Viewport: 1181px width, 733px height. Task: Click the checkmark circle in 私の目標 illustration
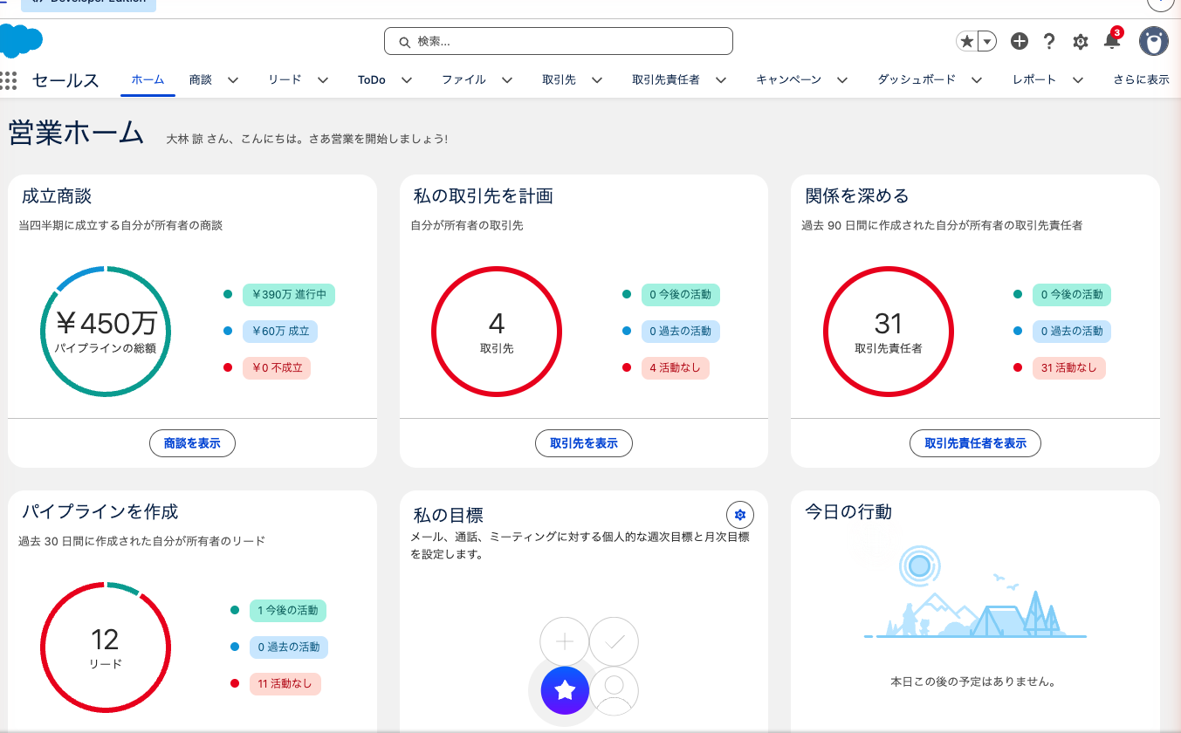pos(615,642)
